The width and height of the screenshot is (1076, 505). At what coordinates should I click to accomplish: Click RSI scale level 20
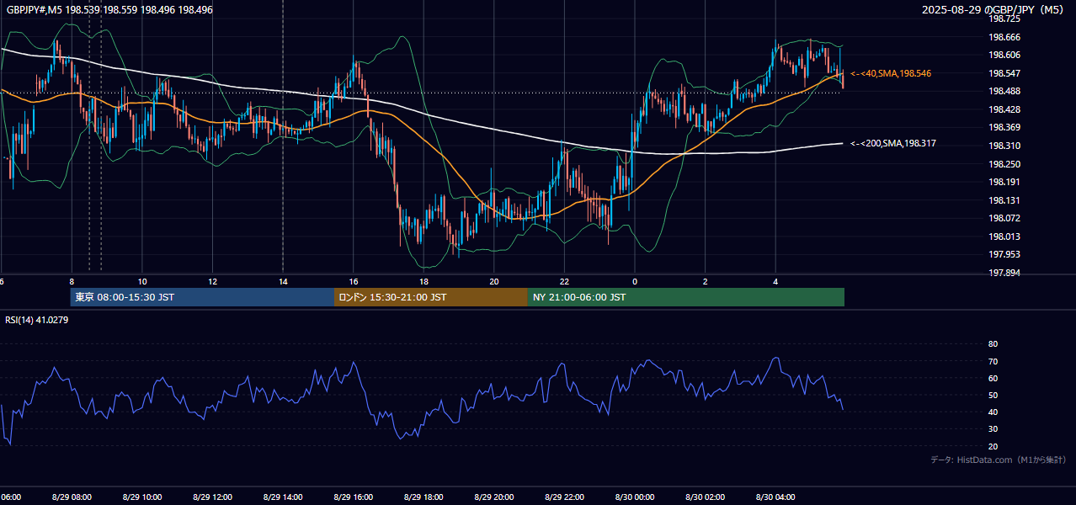click(993, 447)
